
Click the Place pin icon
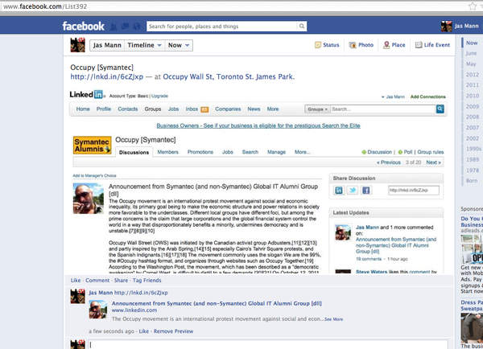386,45
